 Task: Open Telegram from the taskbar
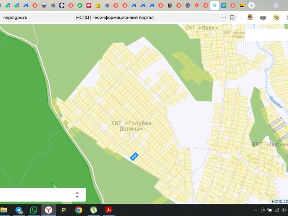pos(18,210)
